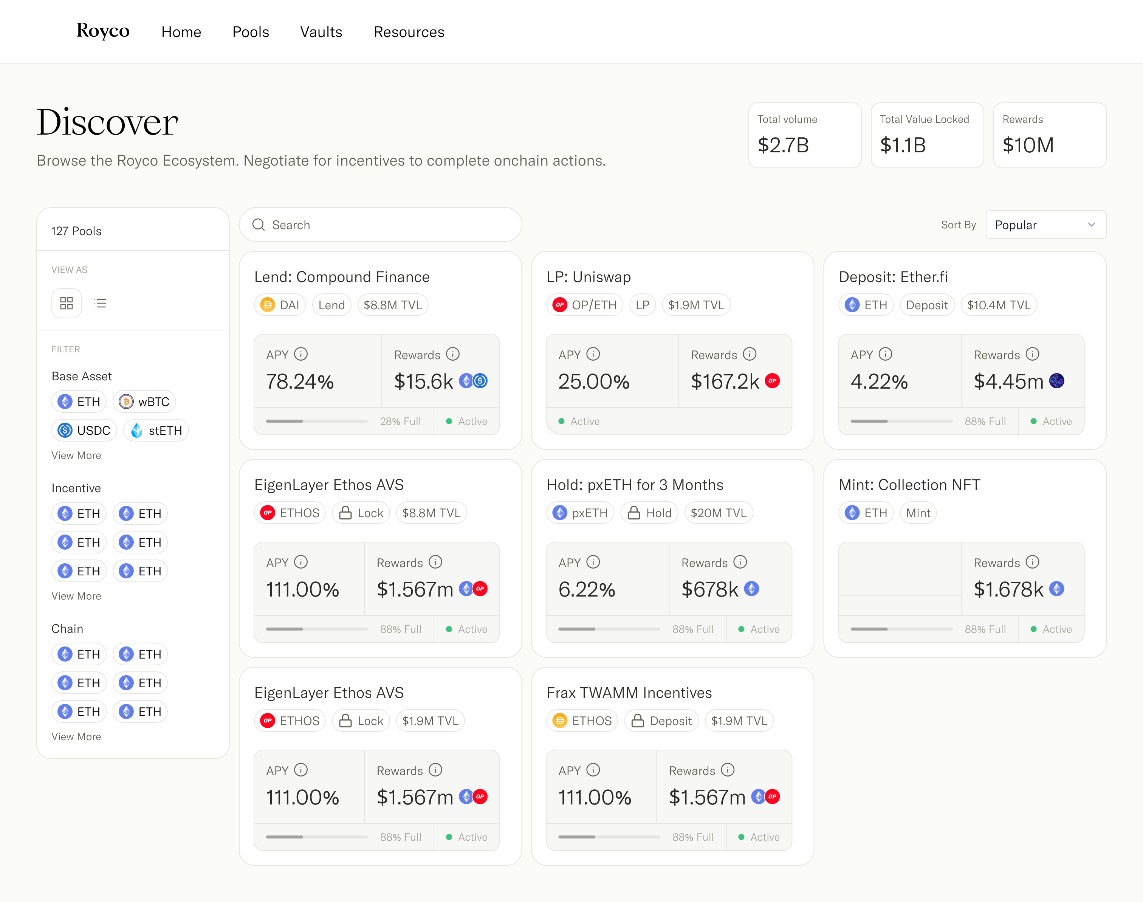Click Rewards info icon on Compound Finance card
Viewport: 1143px width, 902px height.
(x=453, y=354)
